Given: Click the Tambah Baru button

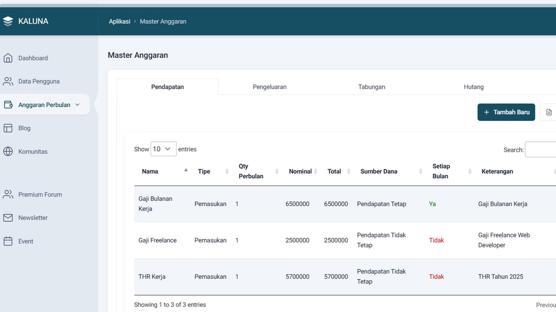Looking at the screenshot, I should (506, 112).
